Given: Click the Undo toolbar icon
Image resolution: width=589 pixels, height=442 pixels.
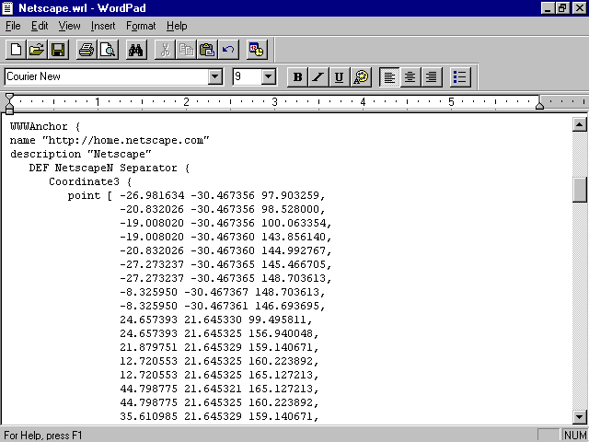Looking at the screenshot, I should (x=228, y=50).
